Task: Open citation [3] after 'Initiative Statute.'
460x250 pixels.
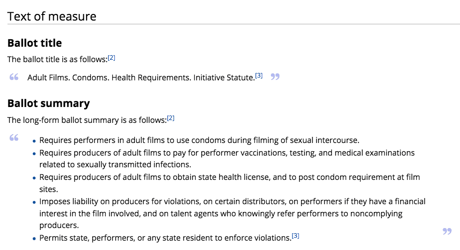Action: pyautogui.click(x=259, y=76)
